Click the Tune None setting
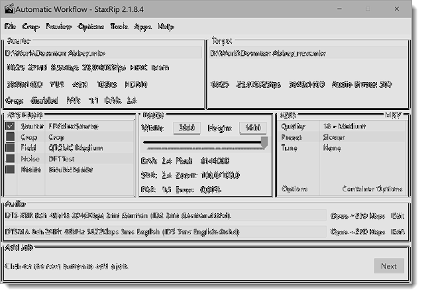This screenshot has width=422, height=294. [x=342, y=148]
